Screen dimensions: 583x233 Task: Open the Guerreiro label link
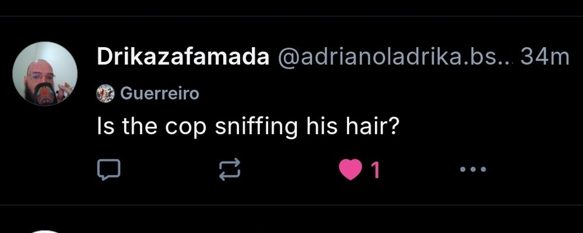tap(160, 93)
